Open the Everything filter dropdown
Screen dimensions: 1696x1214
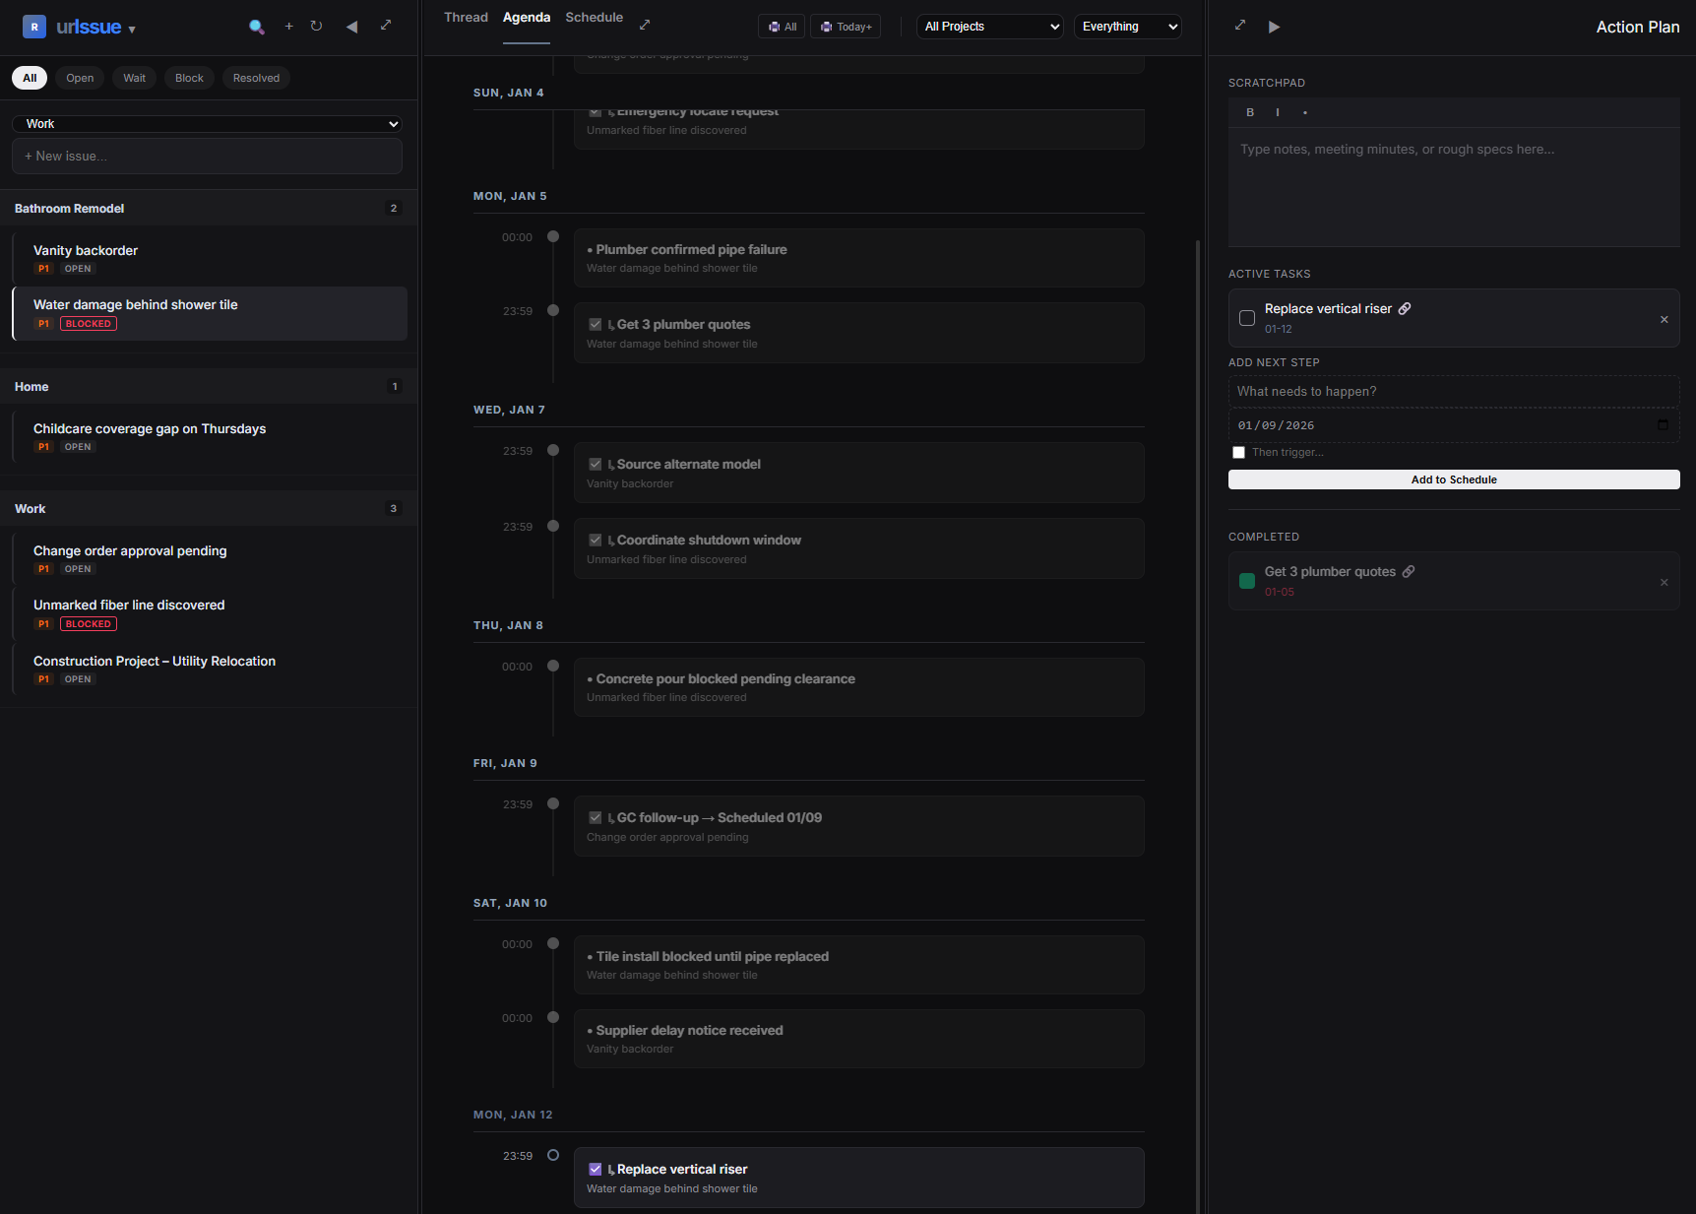tap(1127, 27)
